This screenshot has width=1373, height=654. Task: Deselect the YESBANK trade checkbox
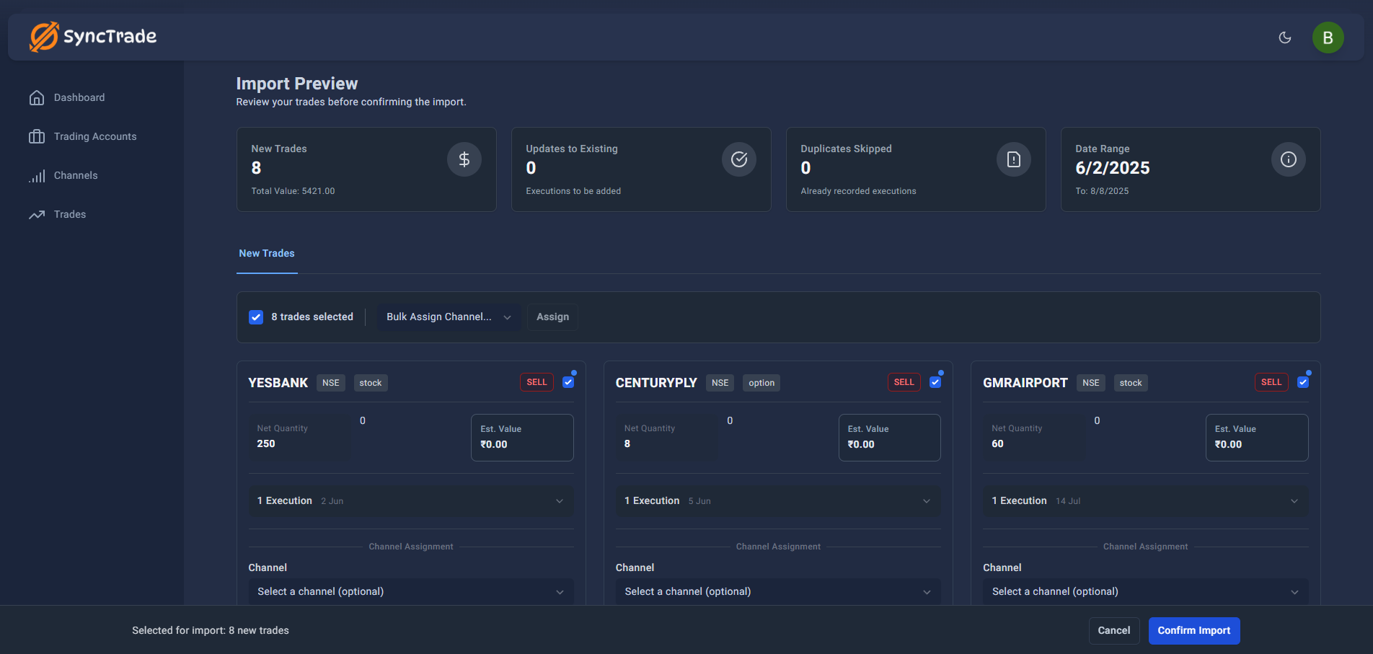568,382
